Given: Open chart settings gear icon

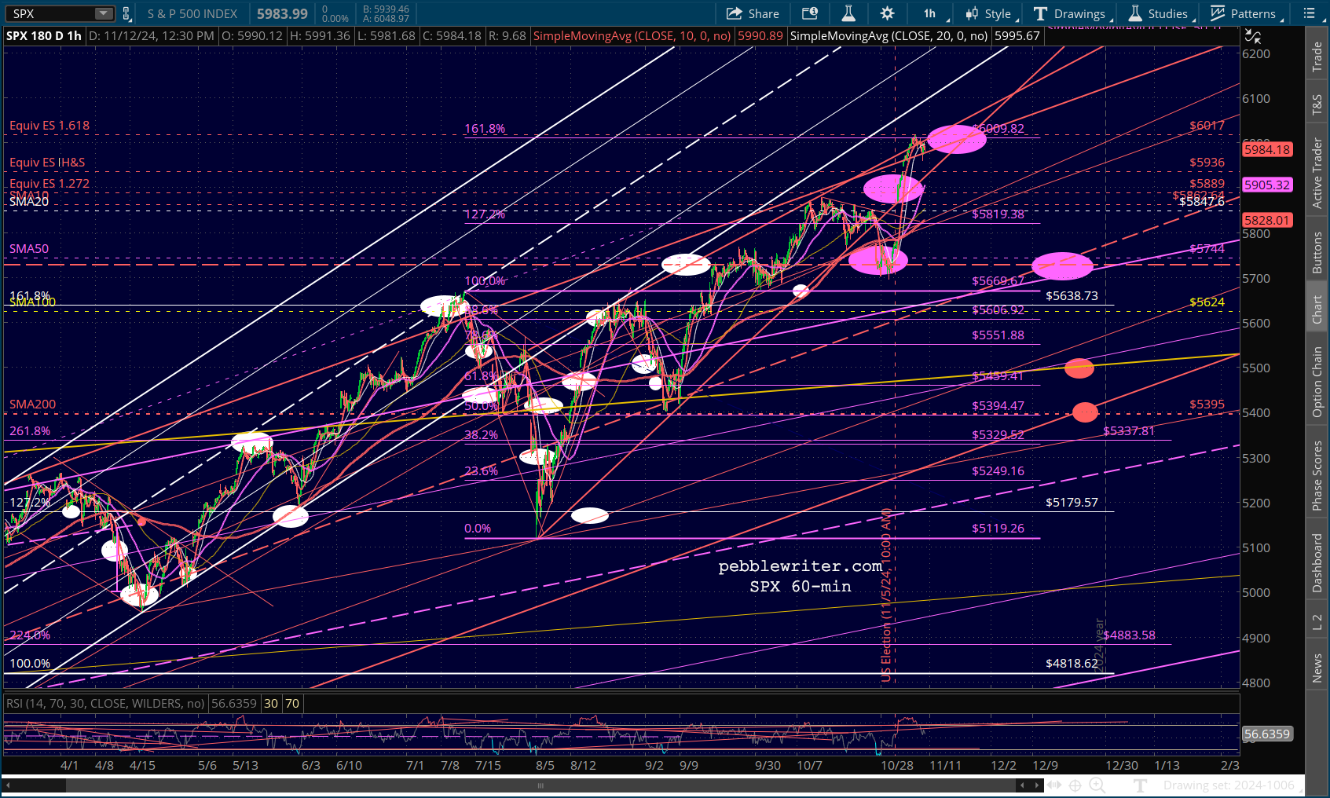Looking at the screenshot, I should coord(887,13).
